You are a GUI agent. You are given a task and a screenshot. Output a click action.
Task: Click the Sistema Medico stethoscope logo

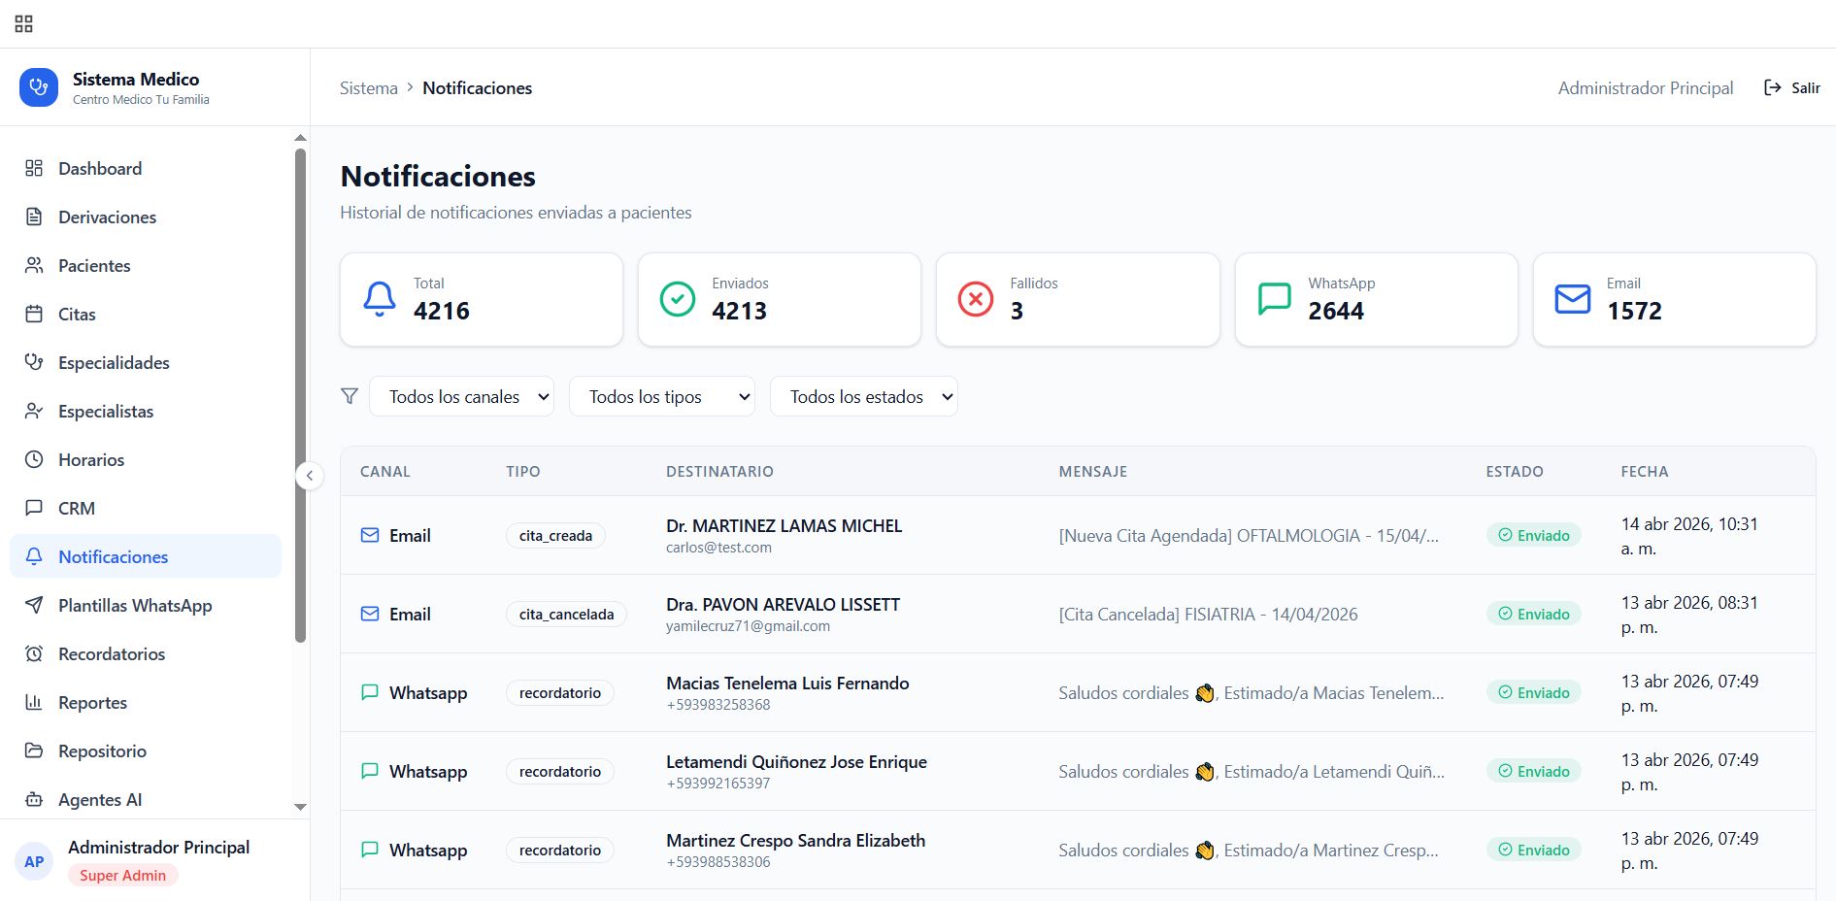point(39,87)
